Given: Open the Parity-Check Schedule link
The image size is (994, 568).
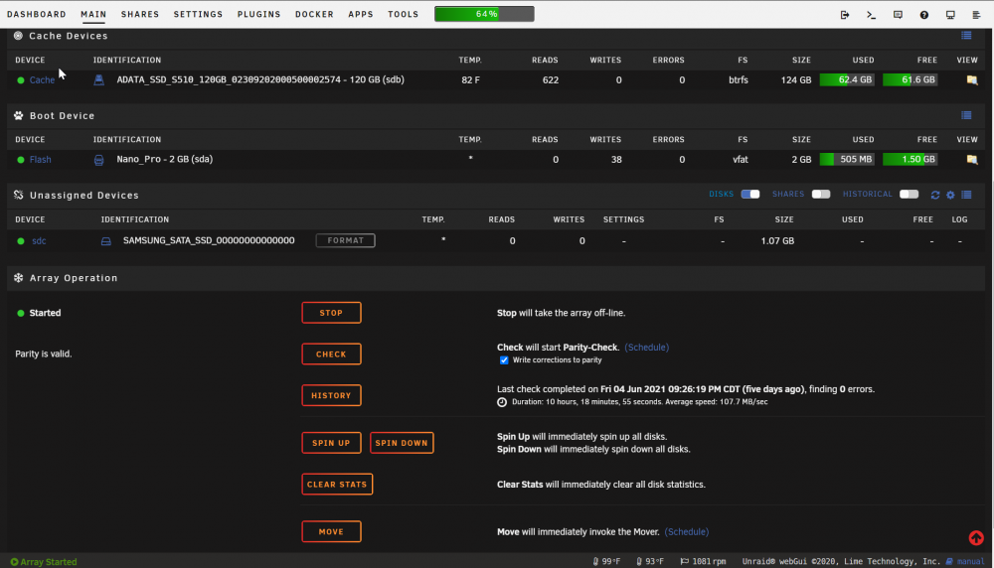Looking at the screenshot, I should (647, 347).
